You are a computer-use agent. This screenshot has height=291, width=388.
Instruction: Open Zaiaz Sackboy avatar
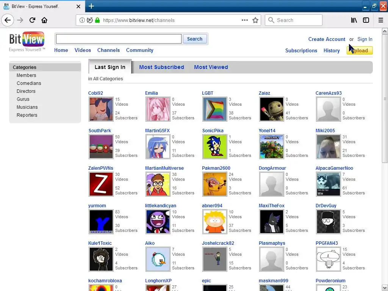tap(271, 109)
